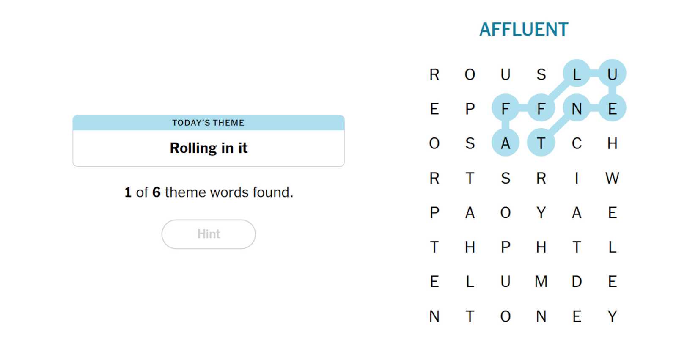Click the highlighted letter T

tap(541, 143)
